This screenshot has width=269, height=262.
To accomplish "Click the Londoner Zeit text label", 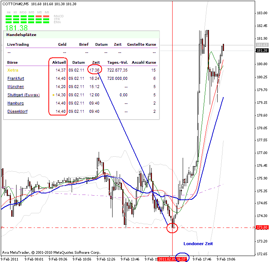I will pos(198,244).
